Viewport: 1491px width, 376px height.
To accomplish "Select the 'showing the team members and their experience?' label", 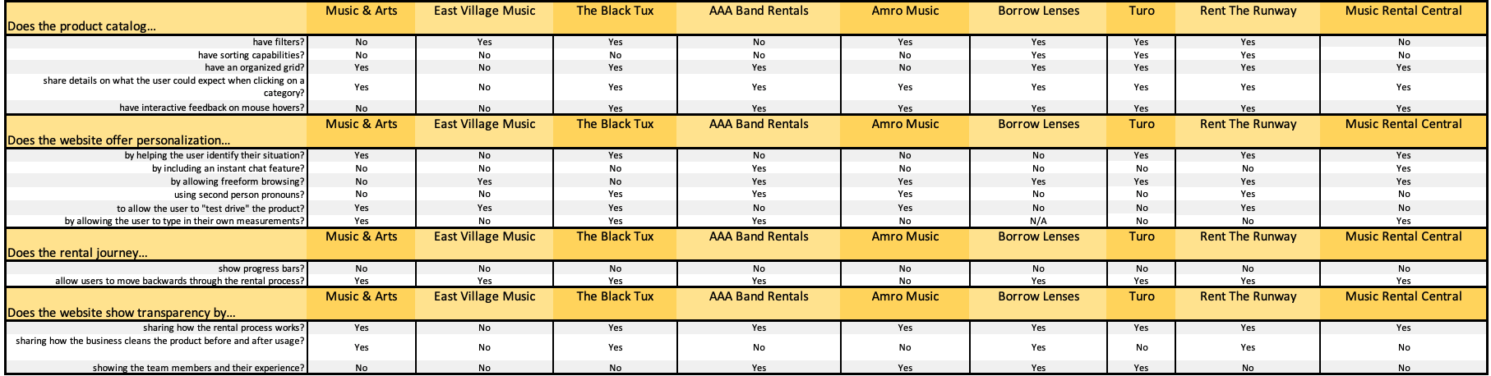I will pyautogui.click(x=198, y=368).
